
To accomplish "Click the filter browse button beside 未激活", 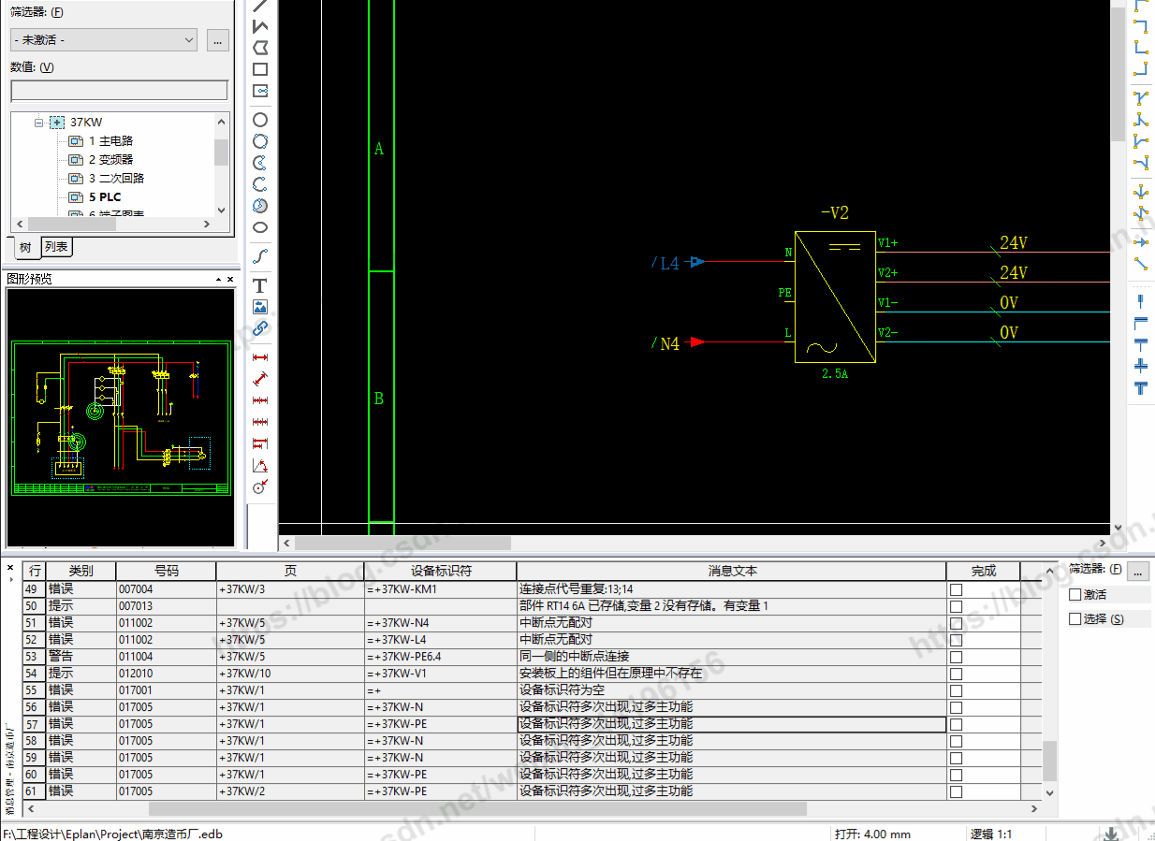I will tap(217, 40).
